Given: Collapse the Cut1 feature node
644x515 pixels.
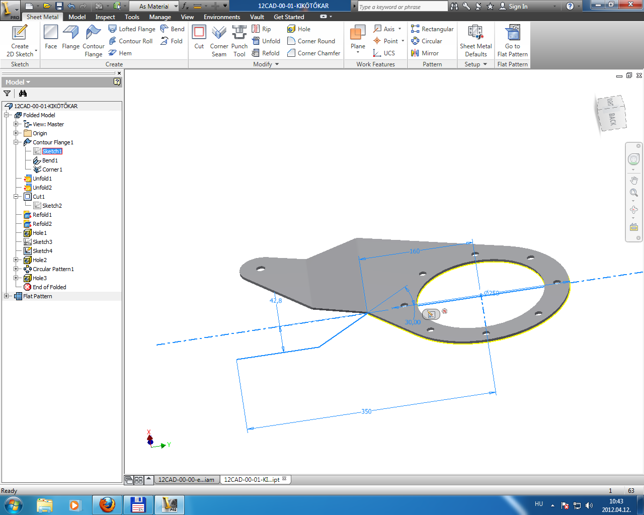Looking at the screenshot, I should tap(16, 197).
